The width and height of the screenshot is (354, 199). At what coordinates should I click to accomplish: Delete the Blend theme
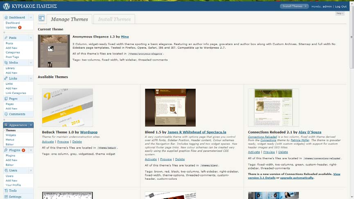click(x=180, y=159)
